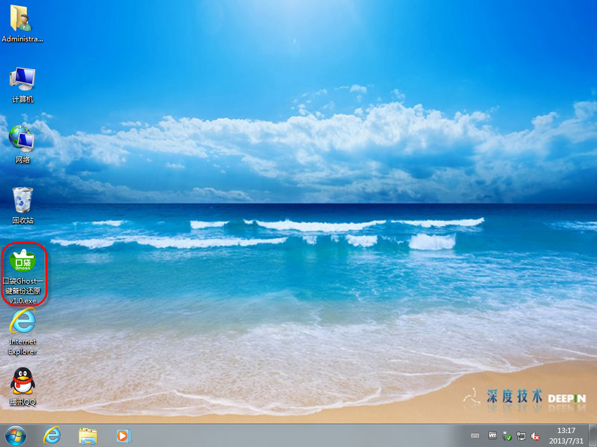Screen dimensions: 597x447
Task: Click the keyboard input method tray icon
Action: point(475,435)
